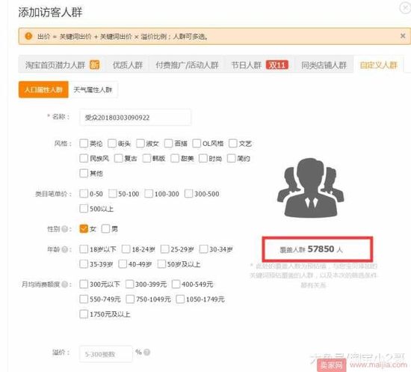This screenshot has height=372, width=411.
Task: Click the 溢价 percentage input field
Action: pos(106,354)
